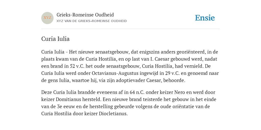Click the word adoptievader's neighbor behoorde

(174, 80)
